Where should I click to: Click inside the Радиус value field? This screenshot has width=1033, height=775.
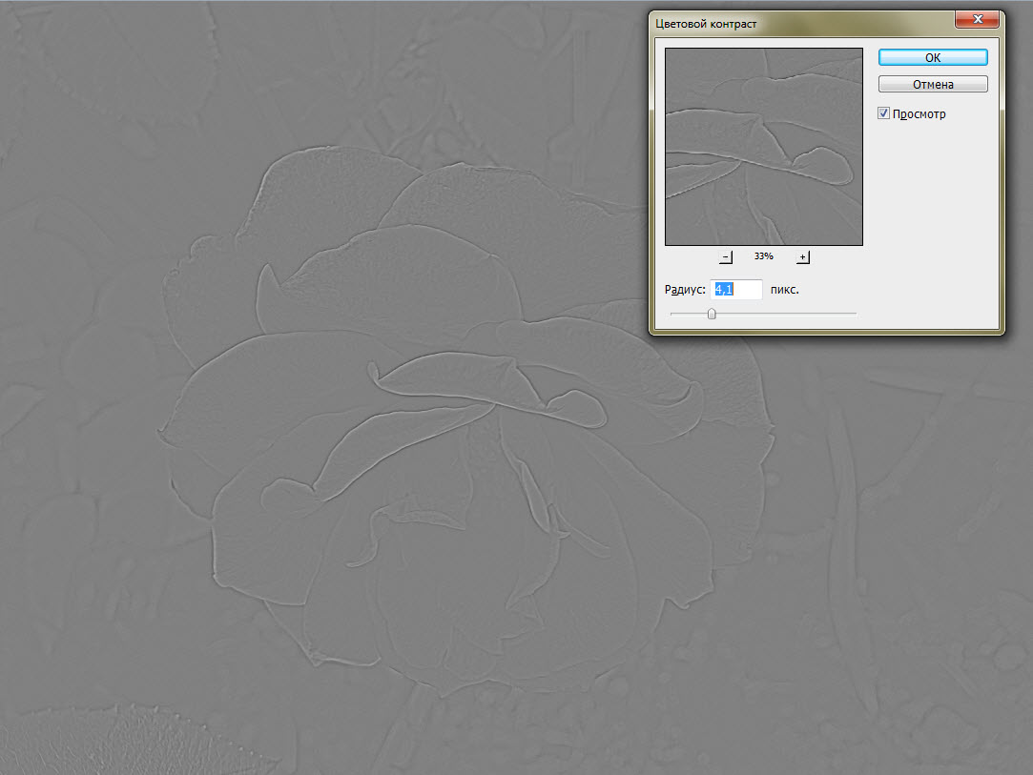[735, 290]
